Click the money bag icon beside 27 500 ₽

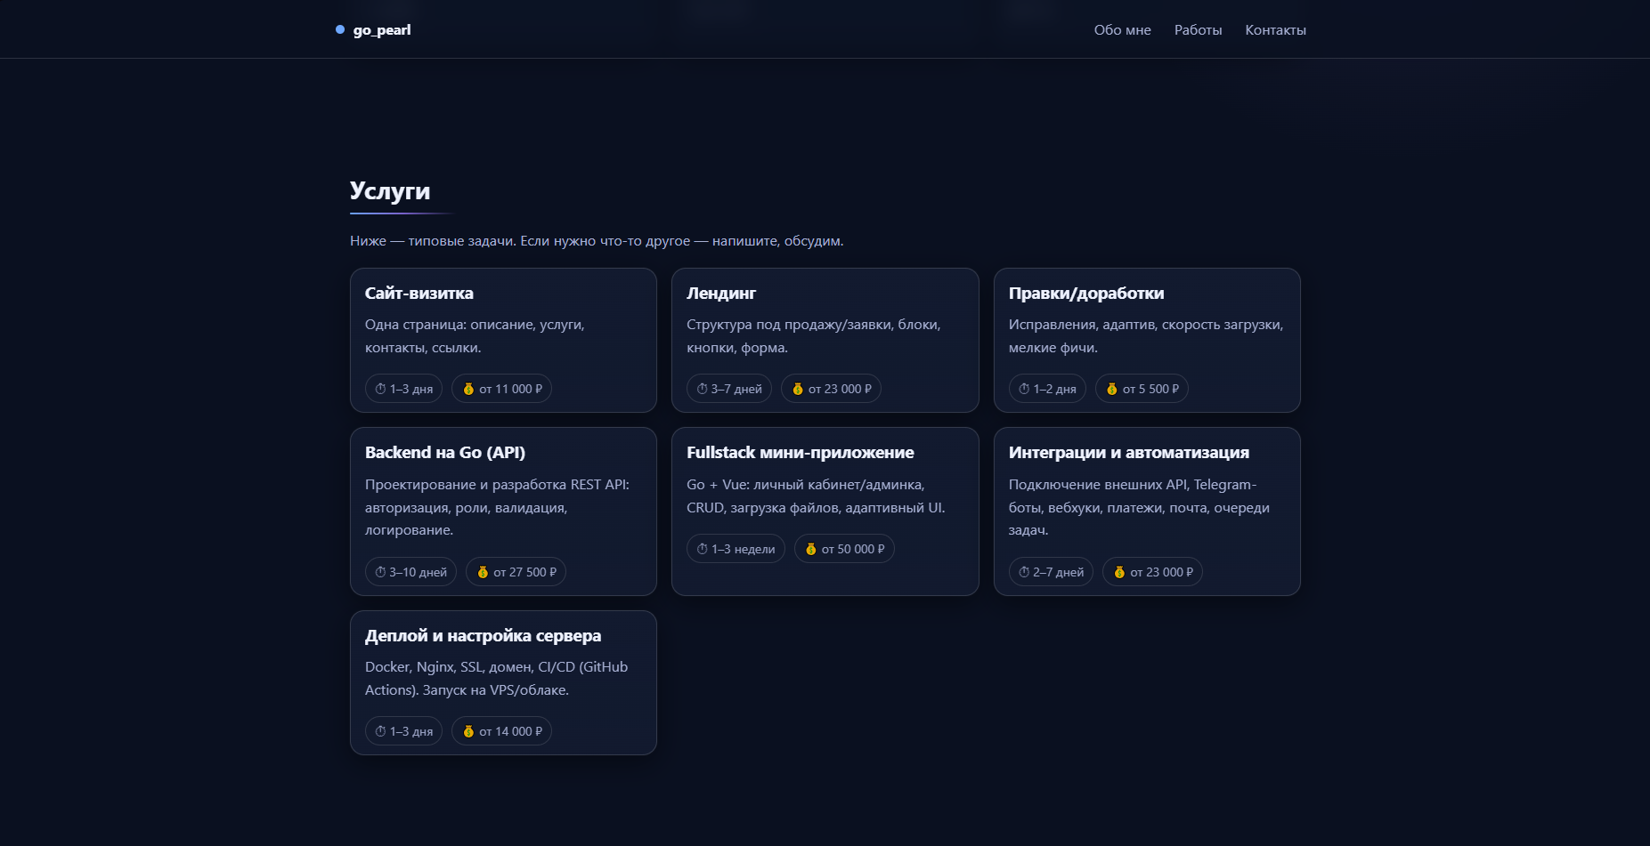point(483,572)
